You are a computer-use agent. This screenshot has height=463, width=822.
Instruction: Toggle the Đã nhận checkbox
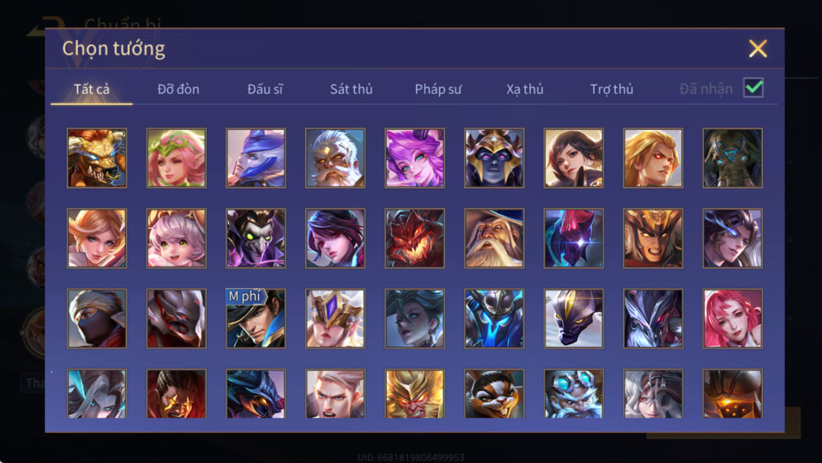[x=753, y=88]
